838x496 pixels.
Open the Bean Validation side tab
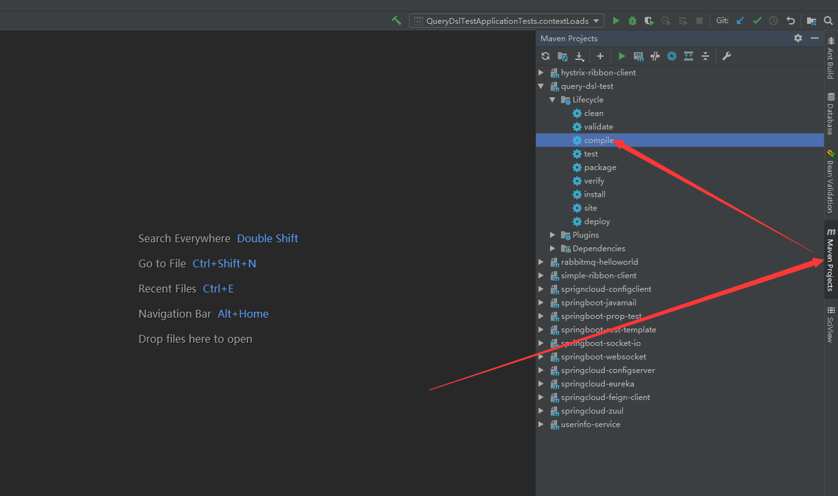coord(831,182)
